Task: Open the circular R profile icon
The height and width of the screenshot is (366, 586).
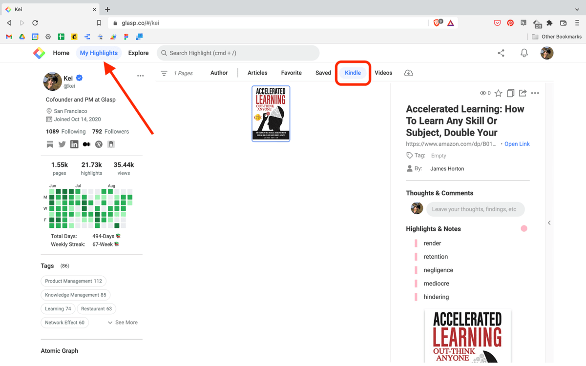Action: point(99,144)
